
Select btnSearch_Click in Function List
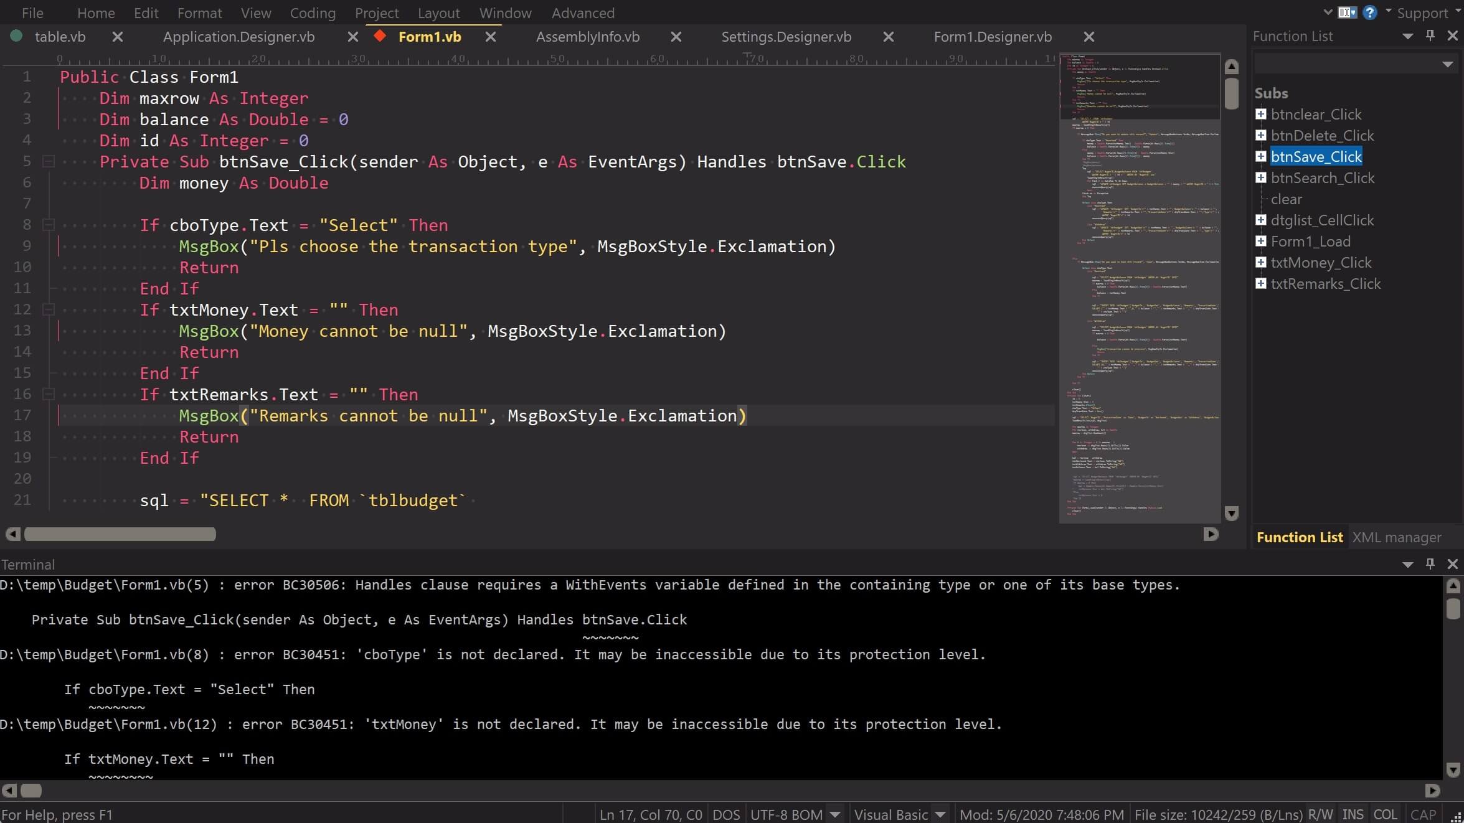[1323, 178]
